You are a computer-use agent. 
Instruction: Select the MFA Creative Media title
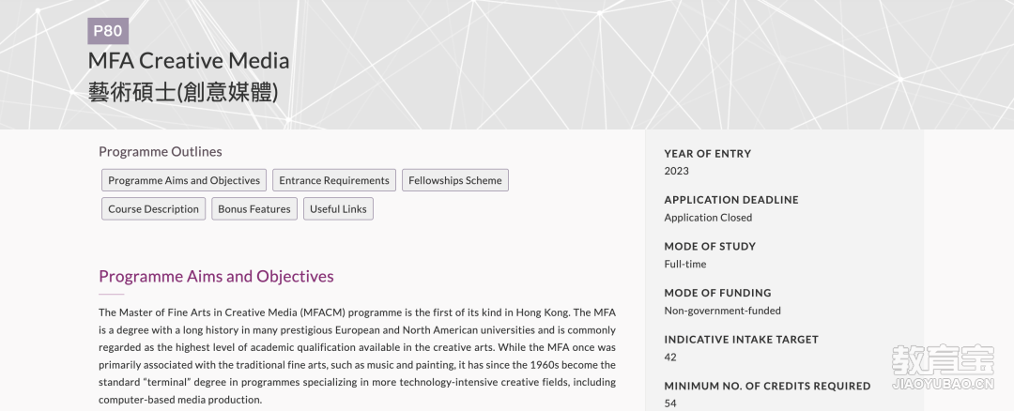tap(188, 61)
